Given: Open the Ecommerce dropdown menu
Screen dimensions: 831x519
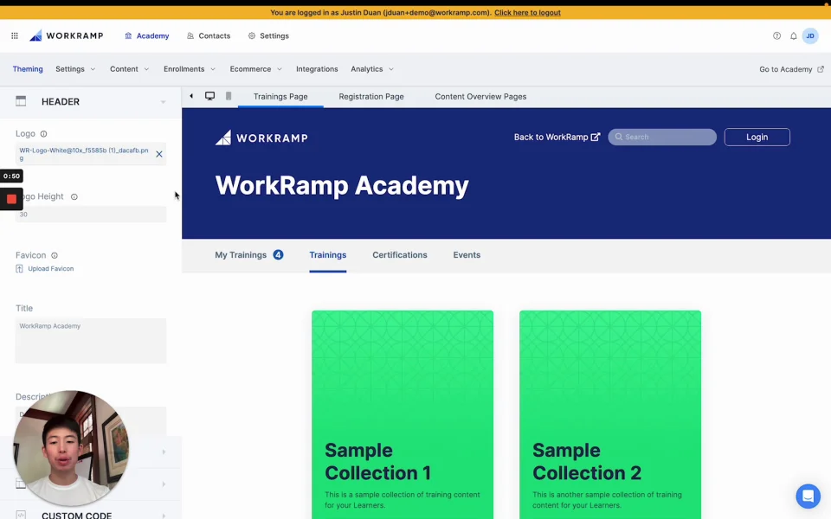Looking at the screenshot, I should (255, 69).
